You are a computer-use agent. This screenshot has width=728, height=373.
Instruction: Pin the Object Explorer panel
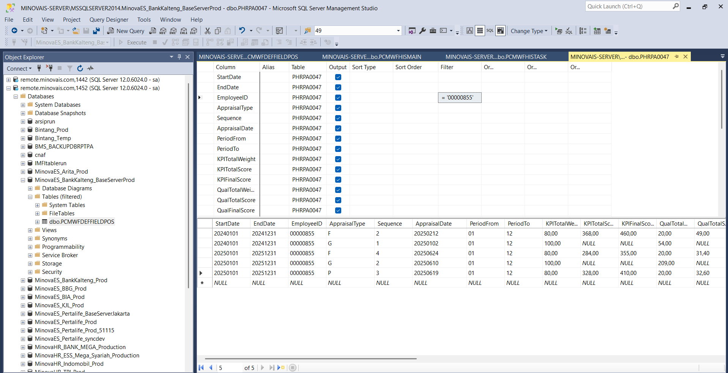tap(180, 57)
